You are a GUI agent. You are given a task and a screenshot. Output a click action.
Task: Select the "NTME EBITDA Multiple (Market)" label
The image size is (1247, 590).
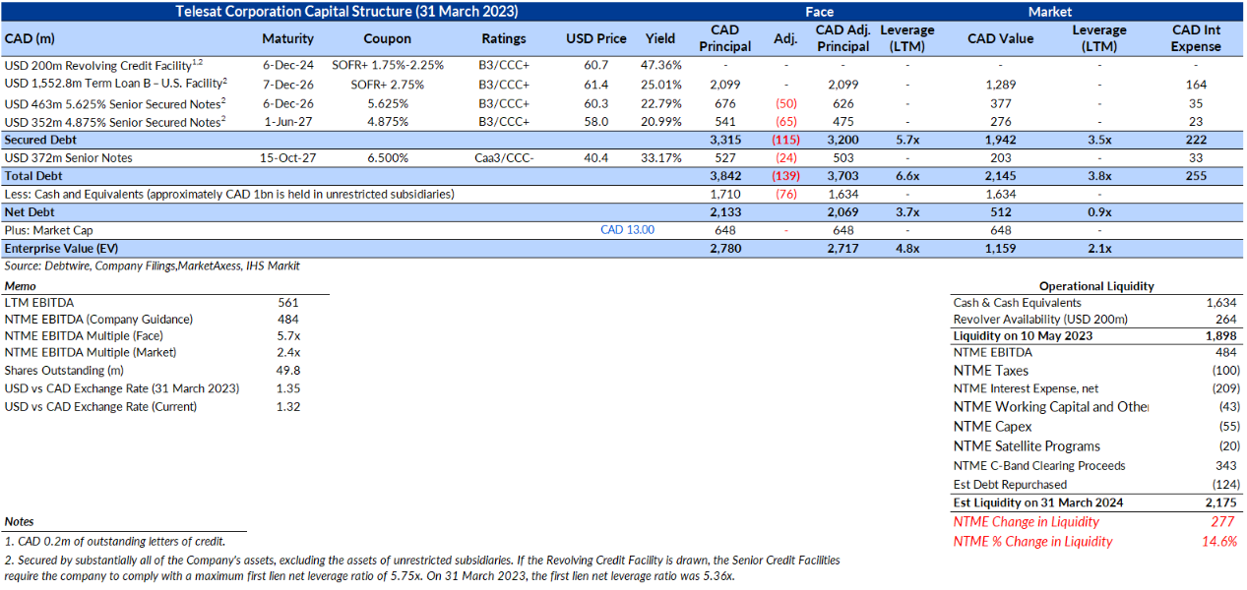(91, 352)
